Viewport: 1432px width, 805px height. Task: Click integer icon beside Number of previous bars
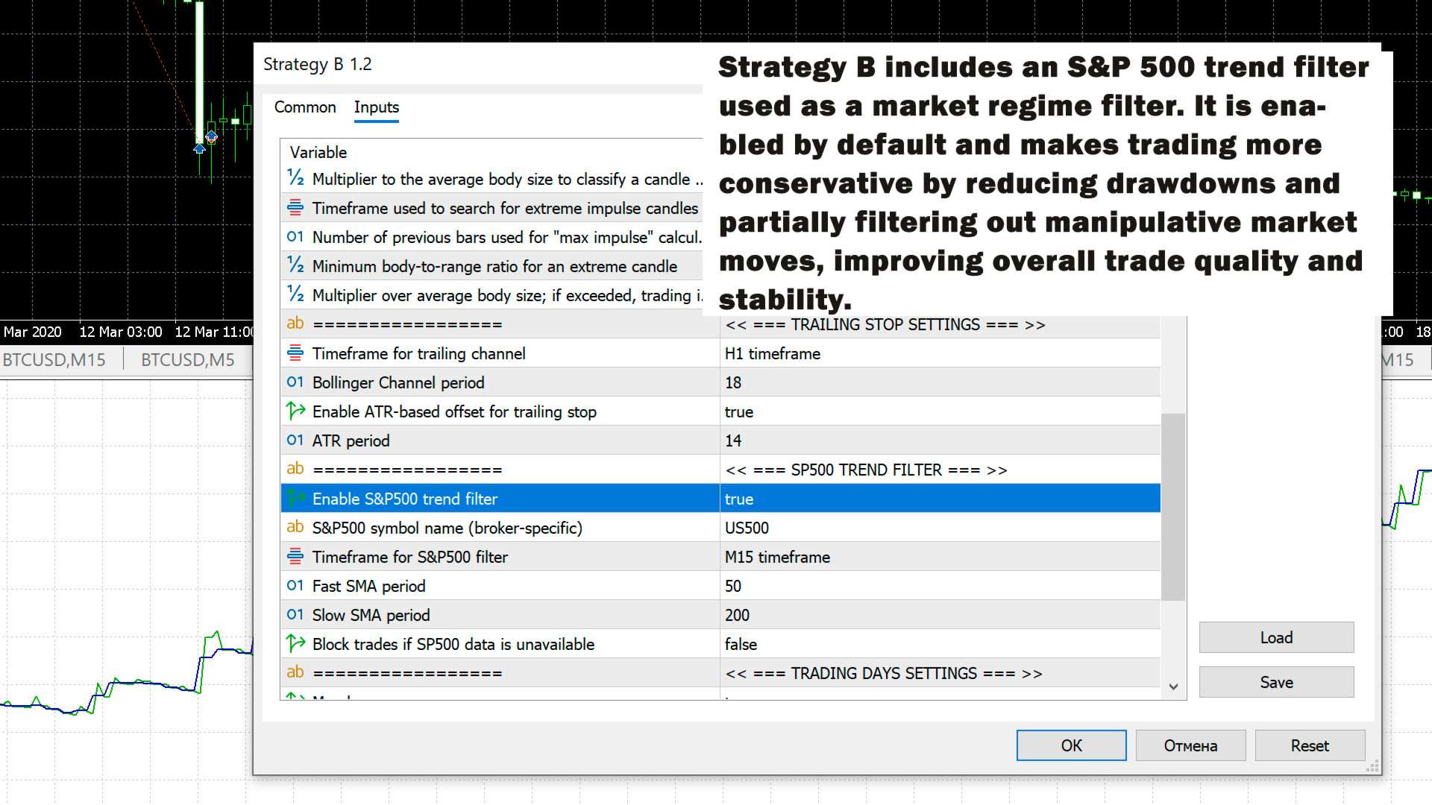pyautogui.click(x=295, y=236)
